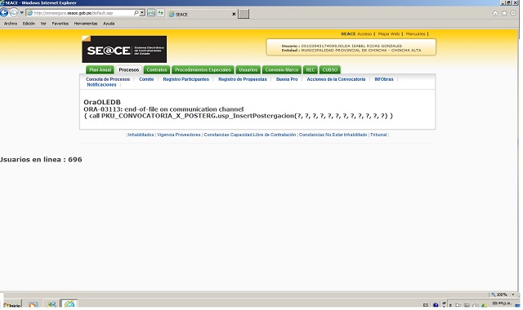Click the SEACE logo image
The height and width of the screenshot is (310, 523).
(124, 49)
